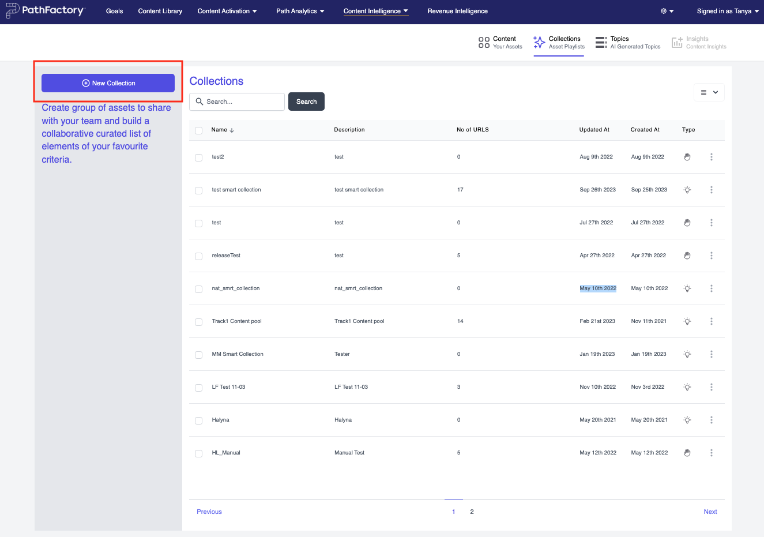Tick the Track1 Content pool checkbox

tap(198, 322)
